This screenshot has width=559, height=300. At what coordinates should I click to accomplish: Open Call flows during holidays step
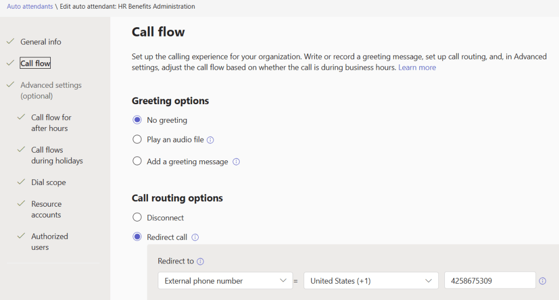[57, 155]
